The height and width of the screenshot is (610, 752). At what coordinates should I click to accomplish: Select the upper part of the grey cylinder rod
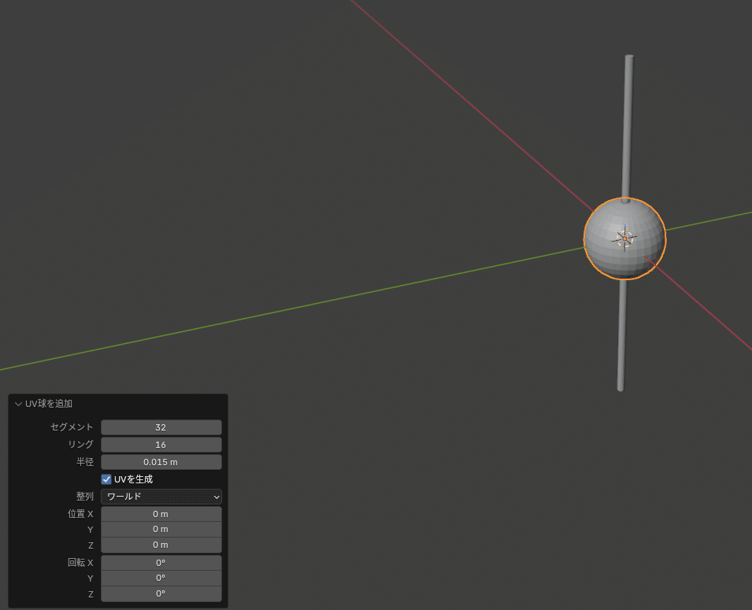(628, 127)
